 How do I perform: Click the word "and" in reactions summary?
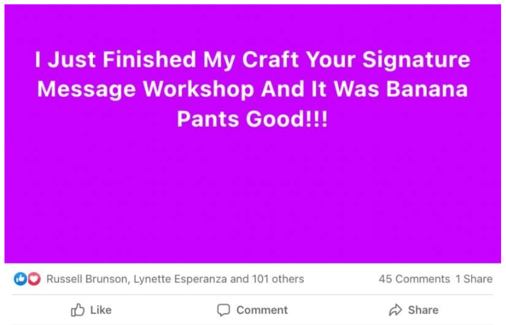pyautogui.click(x=239, y=279)
